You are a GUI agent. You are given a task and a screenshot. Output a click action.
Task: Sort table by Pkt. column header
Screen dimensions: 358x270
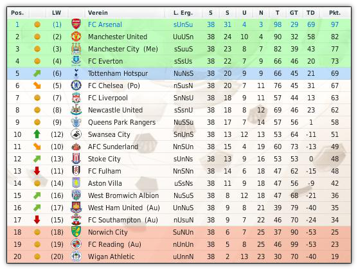coord(335,13)
